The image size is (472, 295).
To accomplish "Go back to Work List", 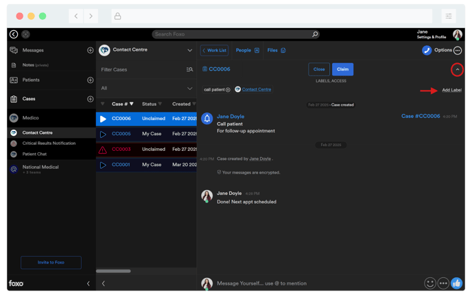I will (214, 50).
